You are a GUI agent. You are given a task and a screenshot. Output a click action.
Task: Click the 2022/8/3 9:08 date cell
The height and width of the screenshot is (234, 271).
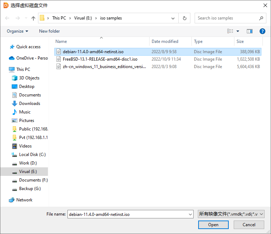pos(164,67)
